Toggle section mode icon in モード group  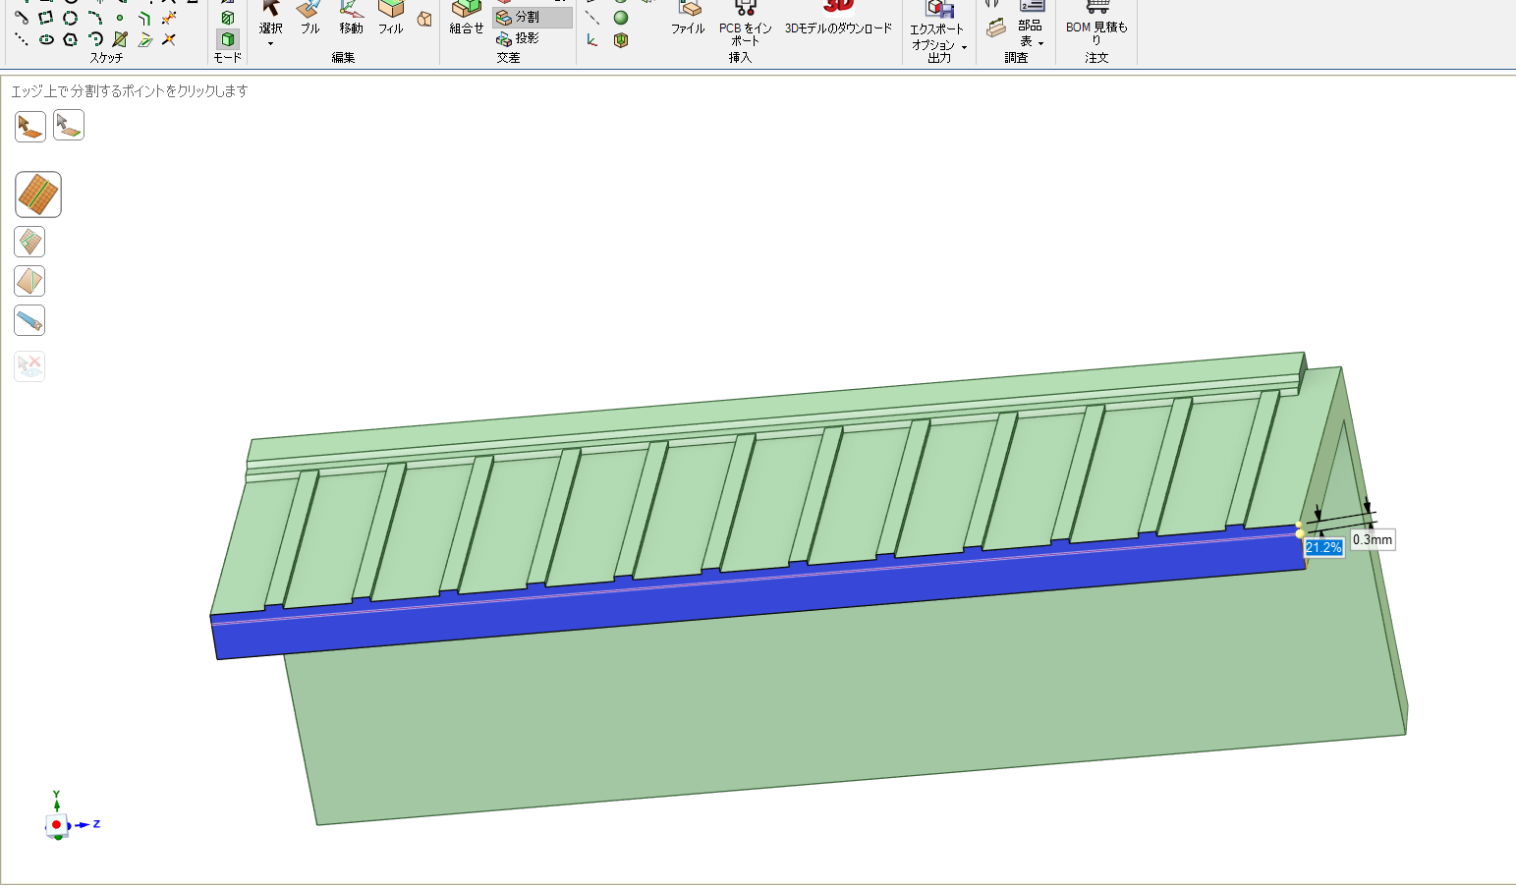click(228, 18)
